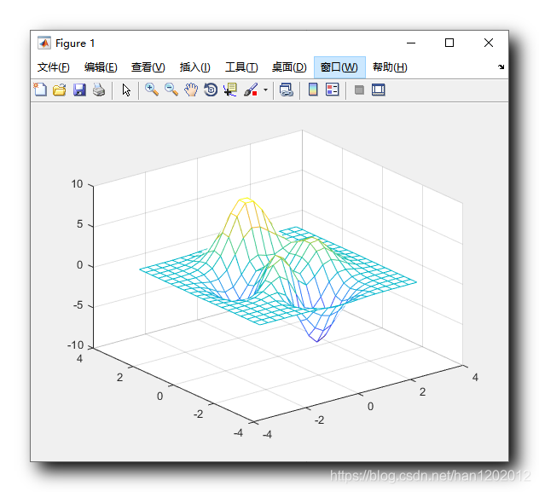Dock the figure using the small arrow
The image size is (539, 492).
[501, 67]
